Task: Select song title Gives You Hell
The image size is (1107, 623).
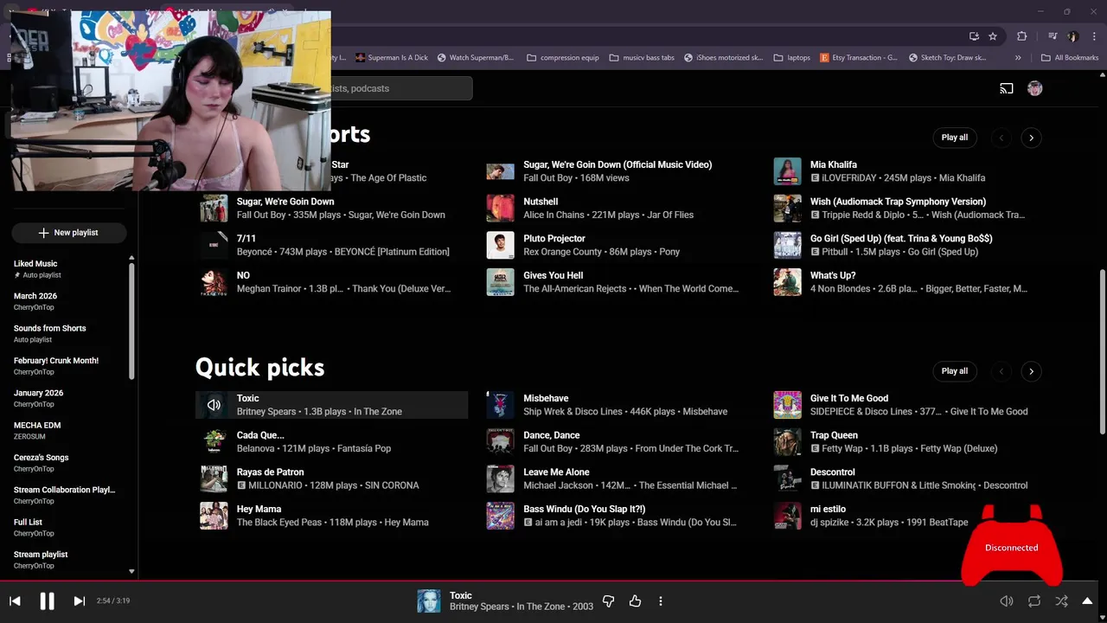Action: pyautogui.click(x=553, y=275)
